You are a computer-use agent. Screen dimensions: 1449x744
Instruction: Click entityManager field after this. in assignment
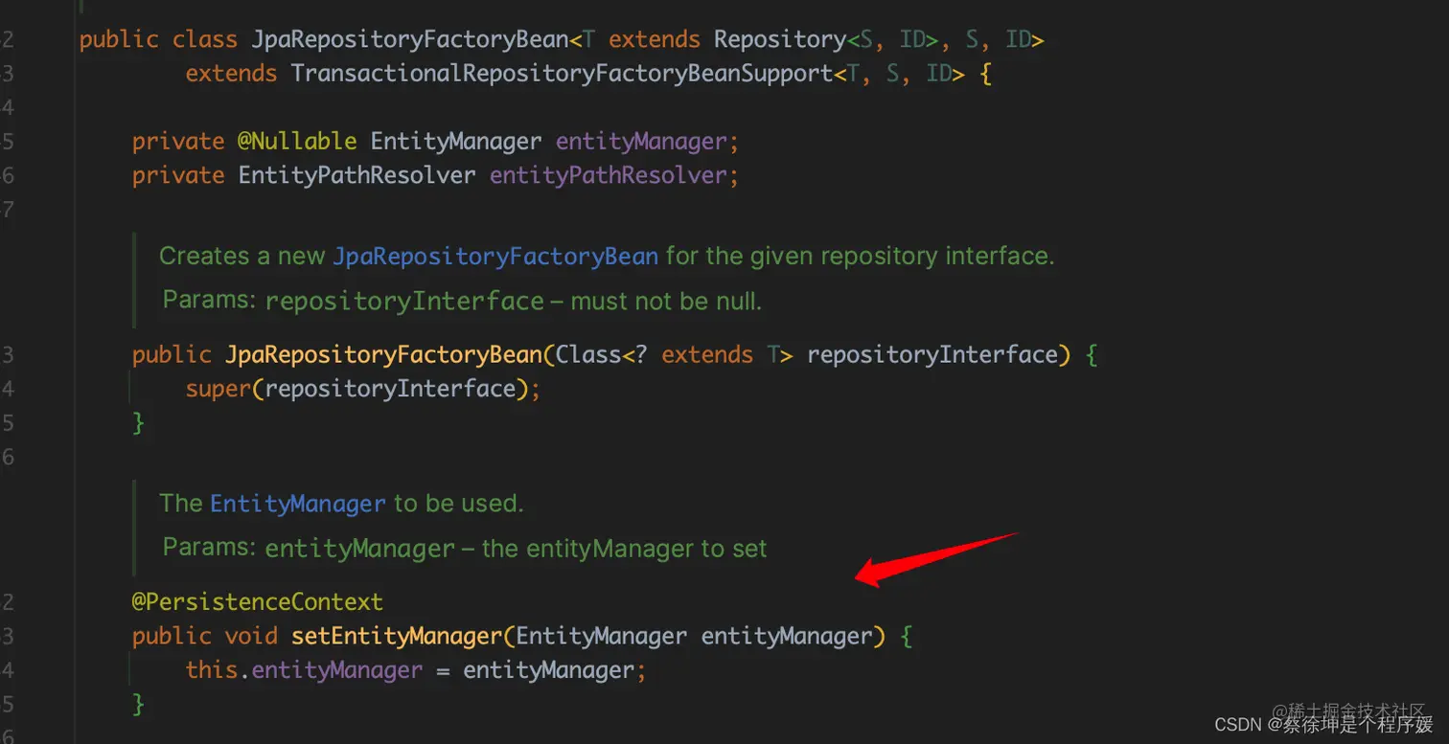tap(337, 669)
